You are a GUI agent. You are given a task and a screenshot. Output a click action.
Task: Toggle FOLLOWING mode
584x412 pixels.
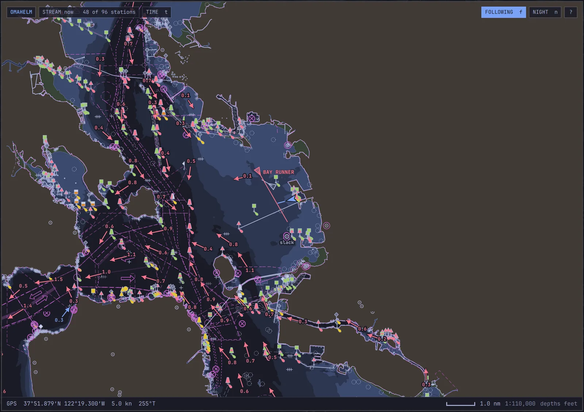pyautogui.click(x=503, y=12)
